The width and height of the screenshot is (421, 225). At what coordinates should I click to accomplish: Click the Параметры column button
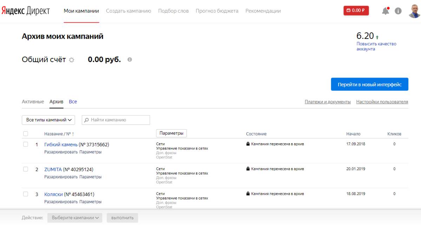[171, 133]
